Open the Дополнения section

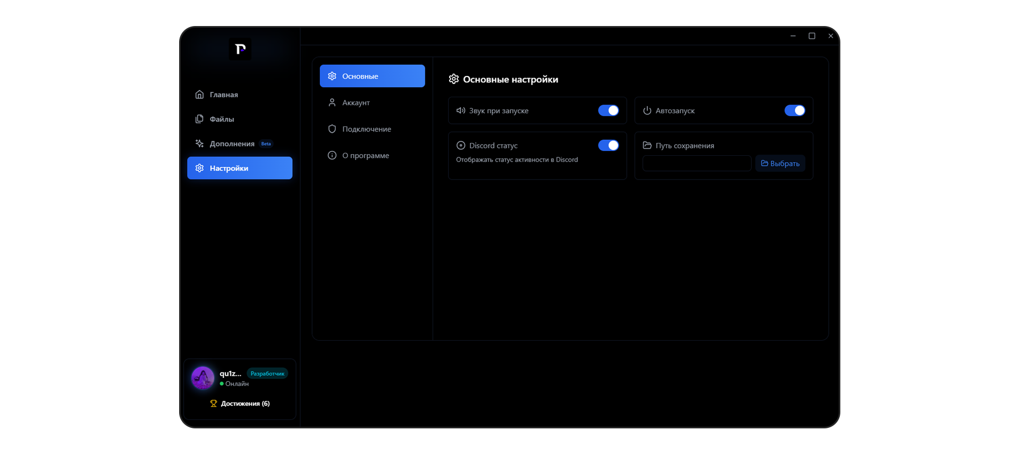coord(240,143)
